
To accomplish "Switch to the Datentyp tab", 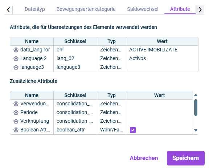I will pos(35,9).
